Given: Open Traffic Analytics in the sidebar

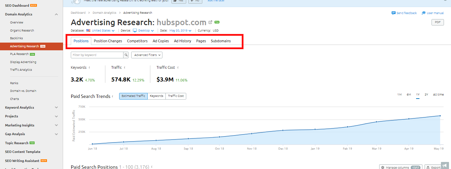Looking at the screenshot, I should coord(21,70).
